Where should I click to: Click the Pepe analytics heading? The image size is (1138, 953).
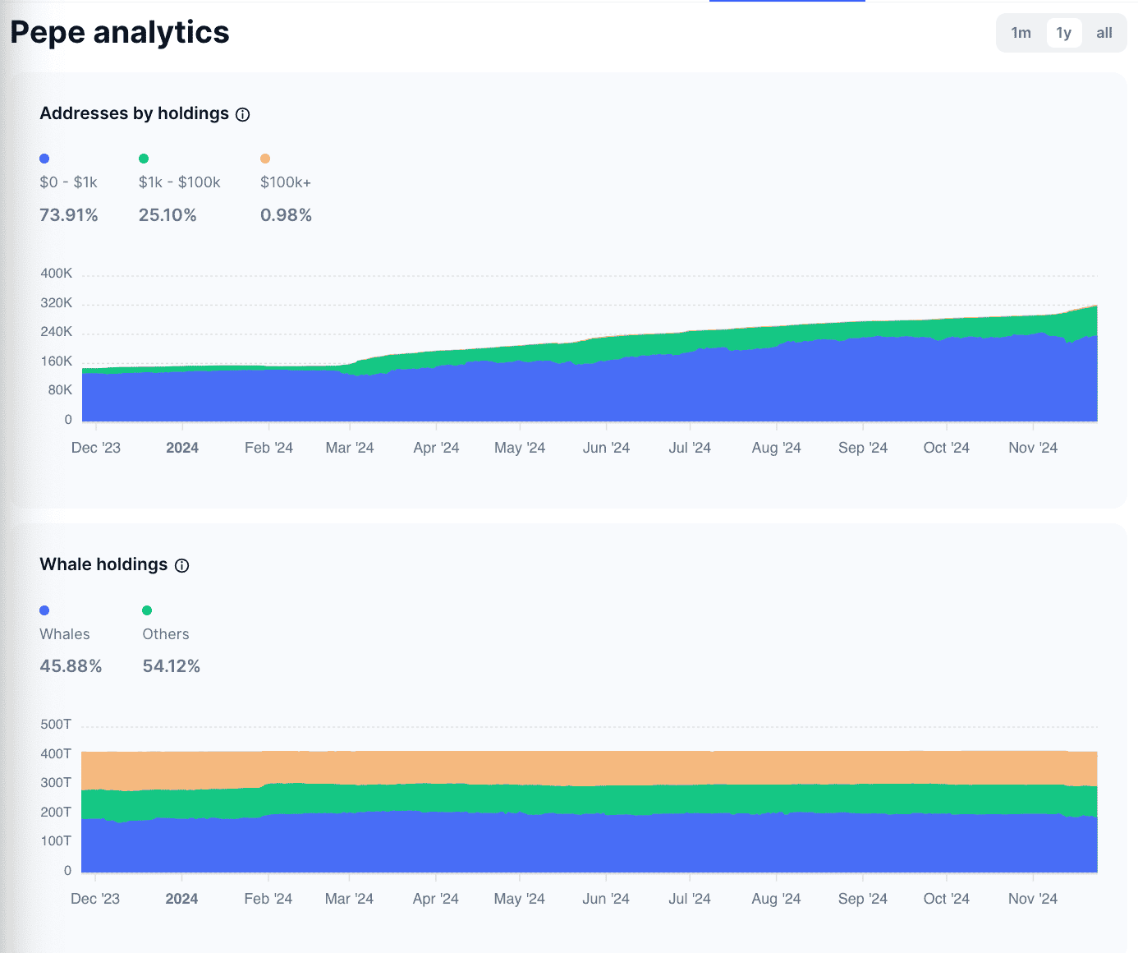click(120, 33)
